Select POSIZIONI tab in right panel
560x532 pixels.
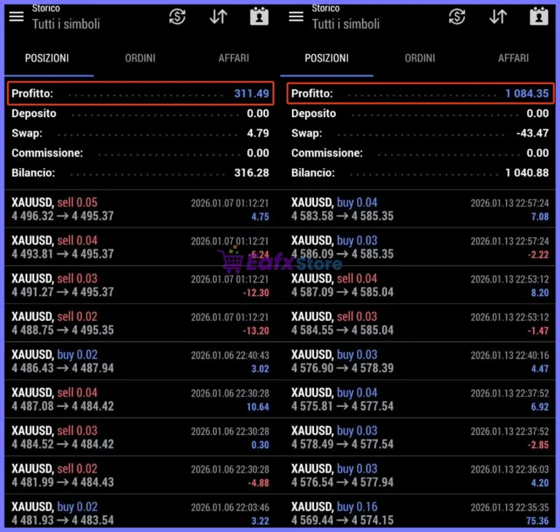click(326, 58)
